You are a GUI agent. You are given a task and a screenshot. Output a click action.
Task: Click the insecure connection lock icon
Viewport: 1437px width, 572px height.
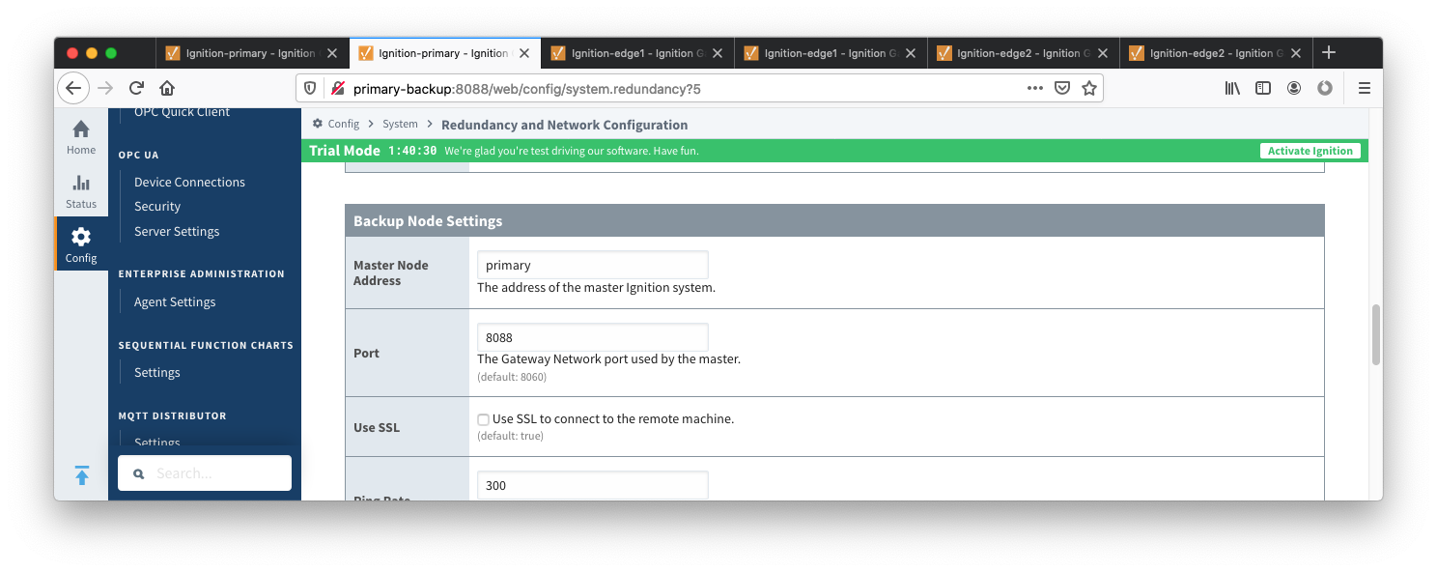pos(337,88)
